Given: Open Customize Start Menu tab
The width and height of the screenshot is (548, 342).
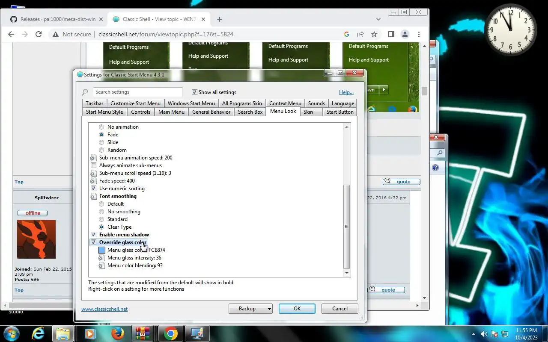Looking at the screenshot, I should pos(135,103).
